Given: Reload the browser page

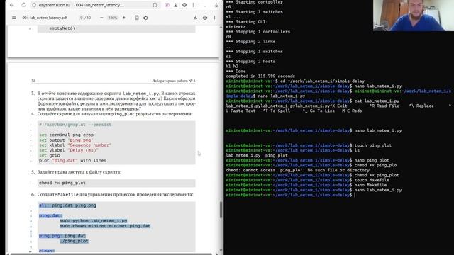Looking at the screenshot, I should pos(23,5).
